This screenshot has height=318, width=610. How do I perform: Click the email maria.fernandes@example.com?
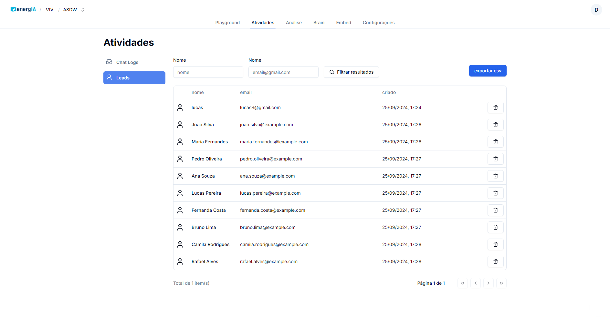click(274, 142)
